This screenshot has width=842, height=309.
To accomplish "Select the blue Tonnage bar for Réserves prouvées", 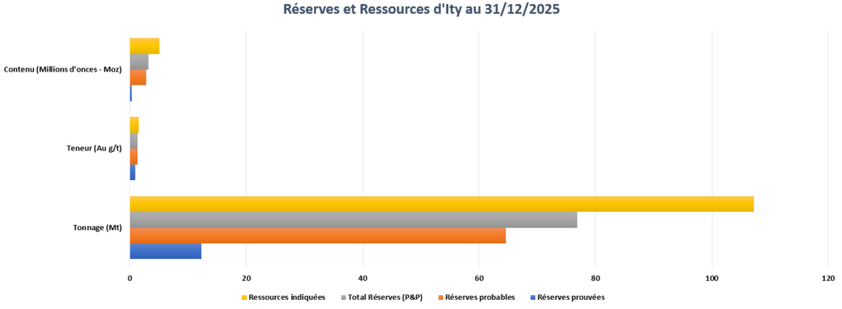I will pyautogui.click(x=165, y=251).
